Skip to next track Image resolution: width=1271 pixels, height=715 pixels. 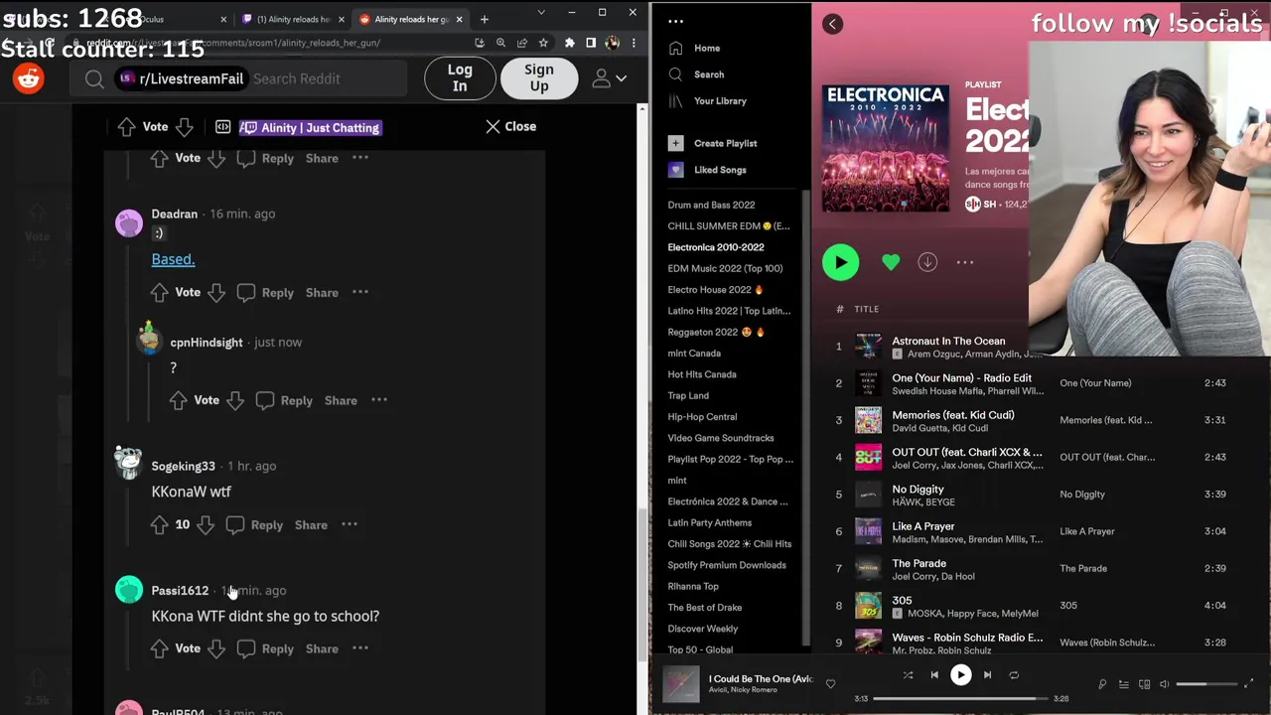987,675
